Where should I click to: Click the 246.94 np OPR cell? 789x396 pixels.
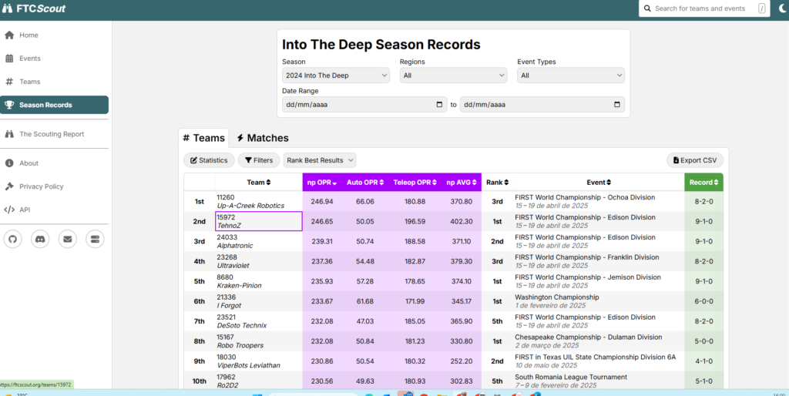(x=322, y=201)
